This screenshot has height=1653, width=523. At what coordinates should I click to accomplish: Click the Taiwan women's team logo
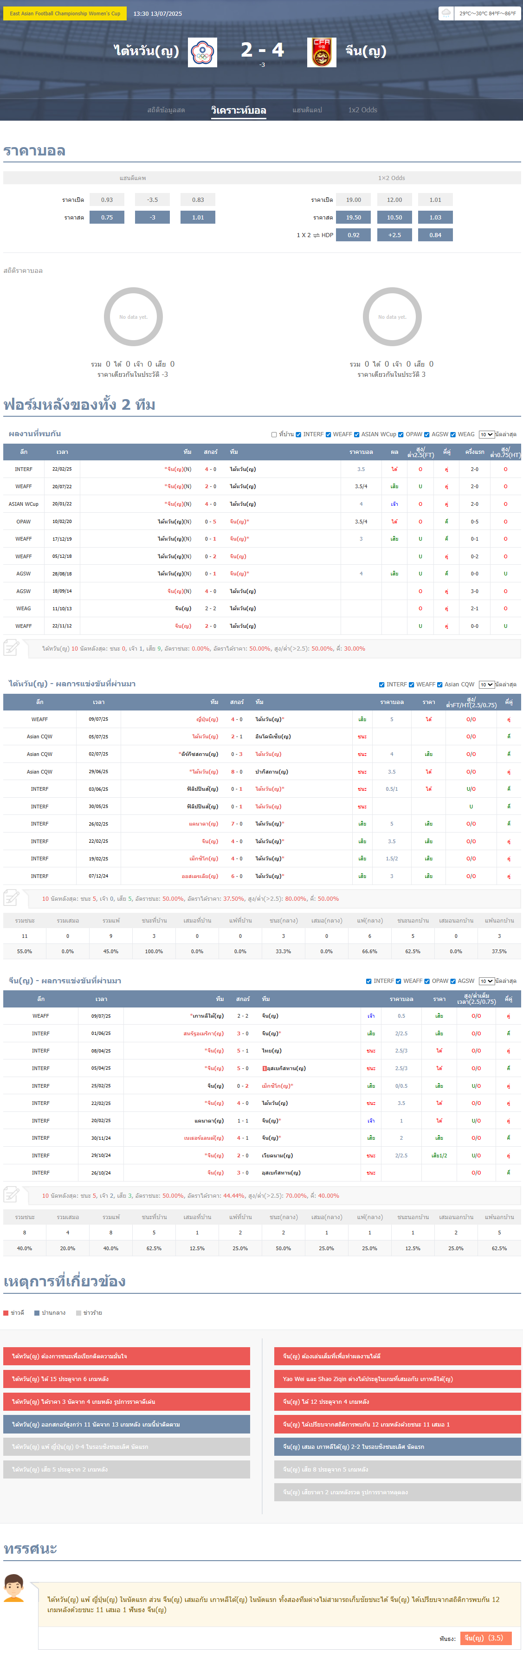coord(202,52)
